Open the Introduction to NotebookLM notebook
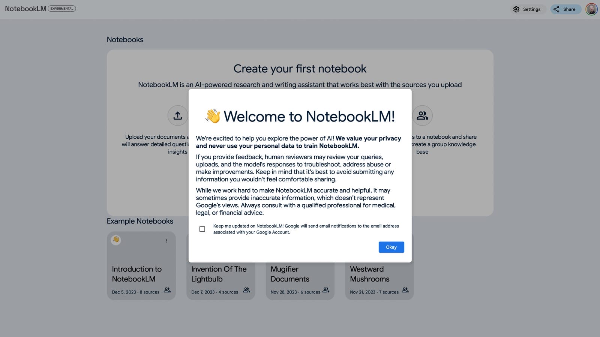 141,274
